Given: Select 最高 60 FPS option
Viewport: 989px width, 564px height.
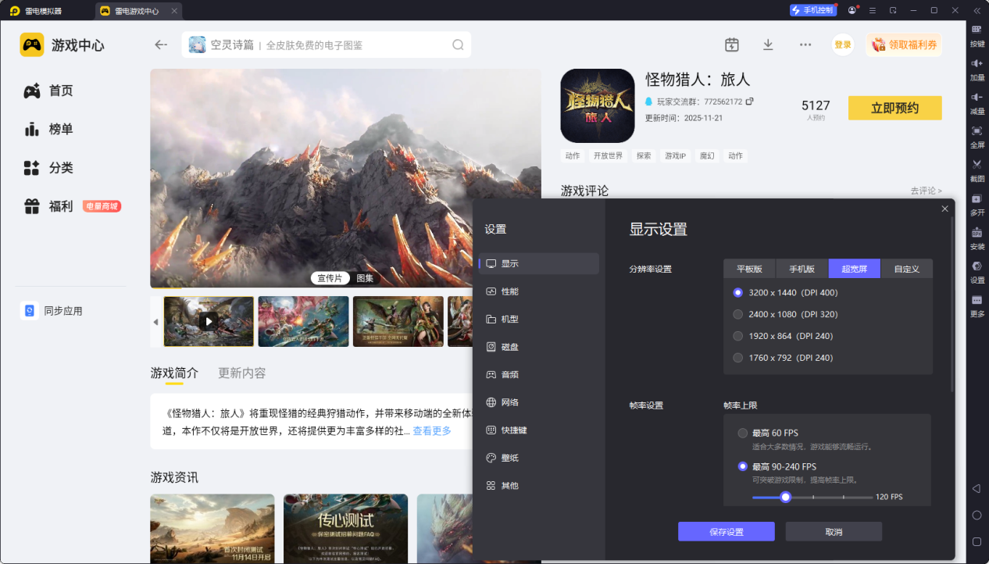Looking at the screenshot, I should click(x=742, y=433).
